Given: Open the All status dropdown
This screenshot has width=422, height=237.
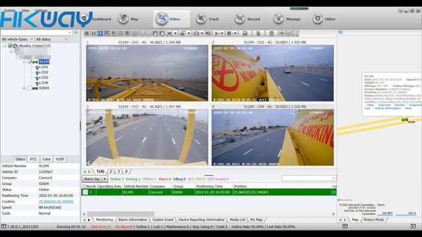Looking at the screenshot, I should pos(51,39).
